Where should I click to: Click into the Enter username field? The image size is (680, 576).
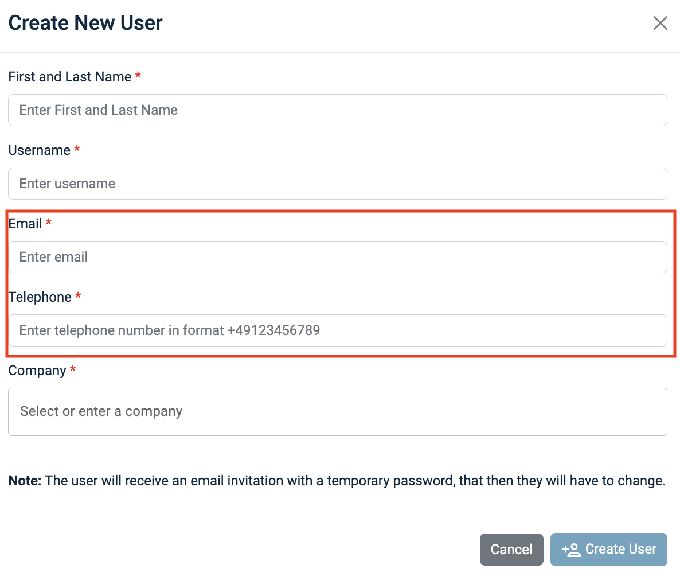(337, 184)
